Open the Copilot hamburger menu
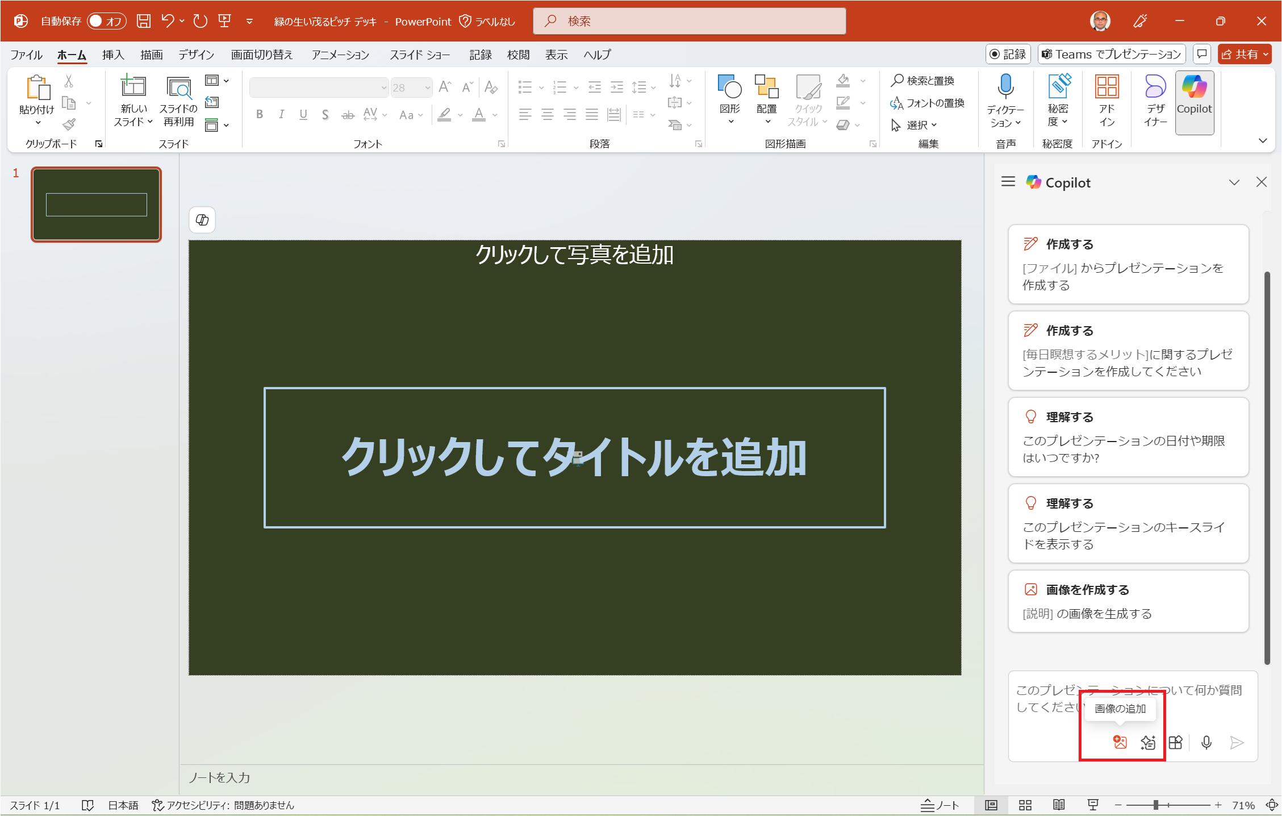This screenshot has height=816, width=1282. pyautogui.click(x=1008, y=182)
